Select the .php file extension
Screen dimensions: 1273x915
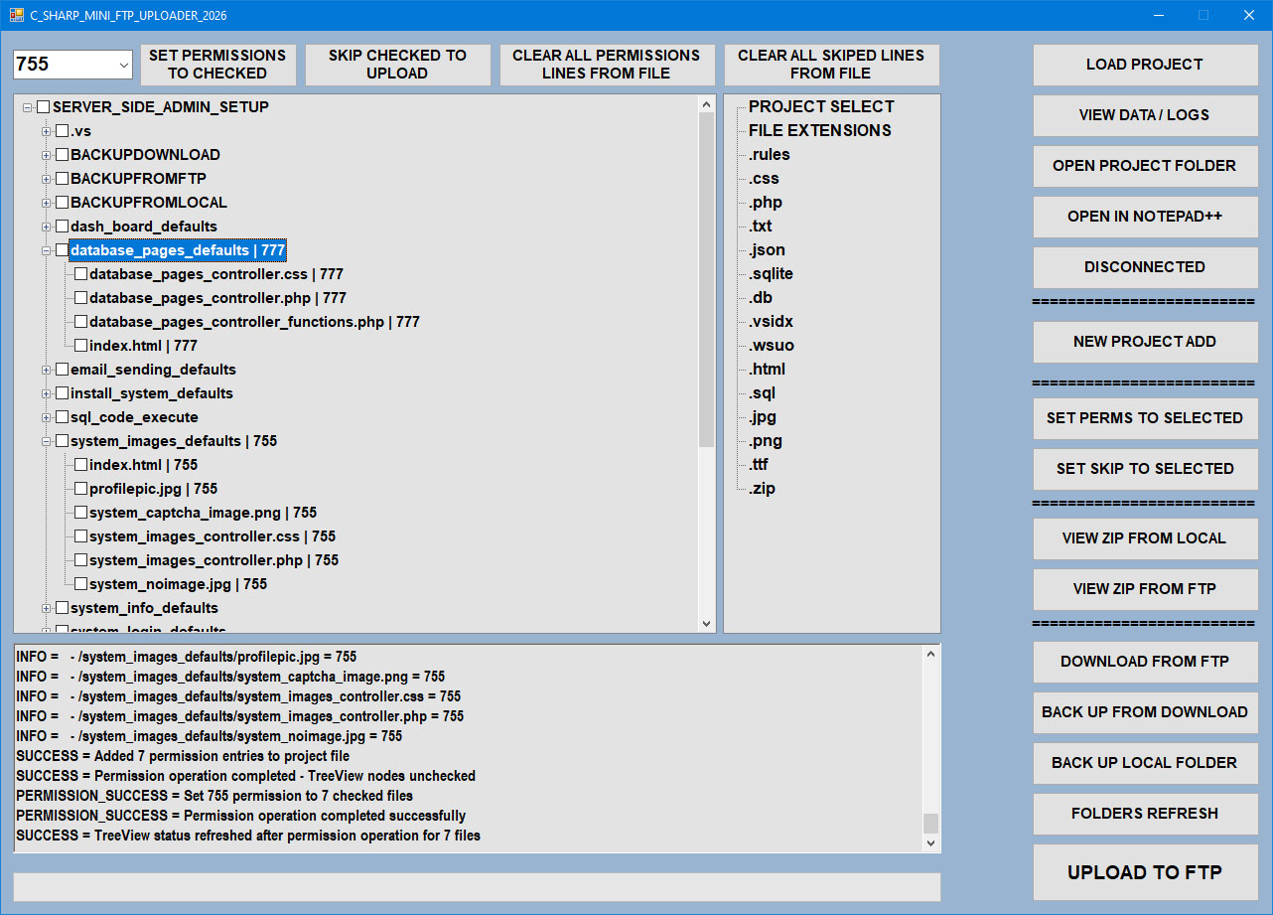(x=766, y=203)
